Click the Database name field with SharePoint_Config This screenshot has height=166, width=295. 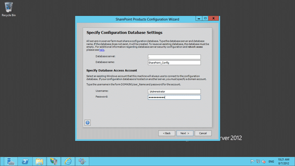174,63
